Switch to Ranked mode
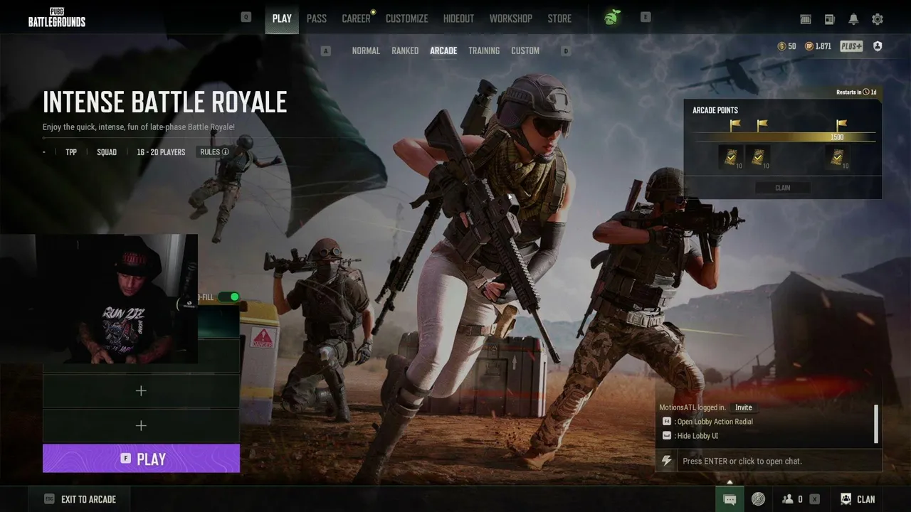Screen dimensions: 911x512 (405, 51)
